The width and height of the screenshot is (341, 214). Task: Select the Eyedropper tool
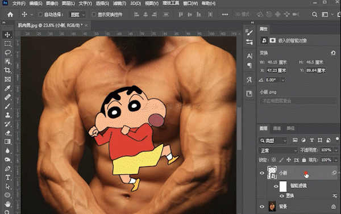coord(7,88)
